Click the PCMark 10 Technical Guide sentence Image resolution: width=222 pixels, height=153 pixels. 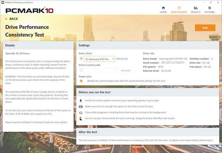pos(36,122)
